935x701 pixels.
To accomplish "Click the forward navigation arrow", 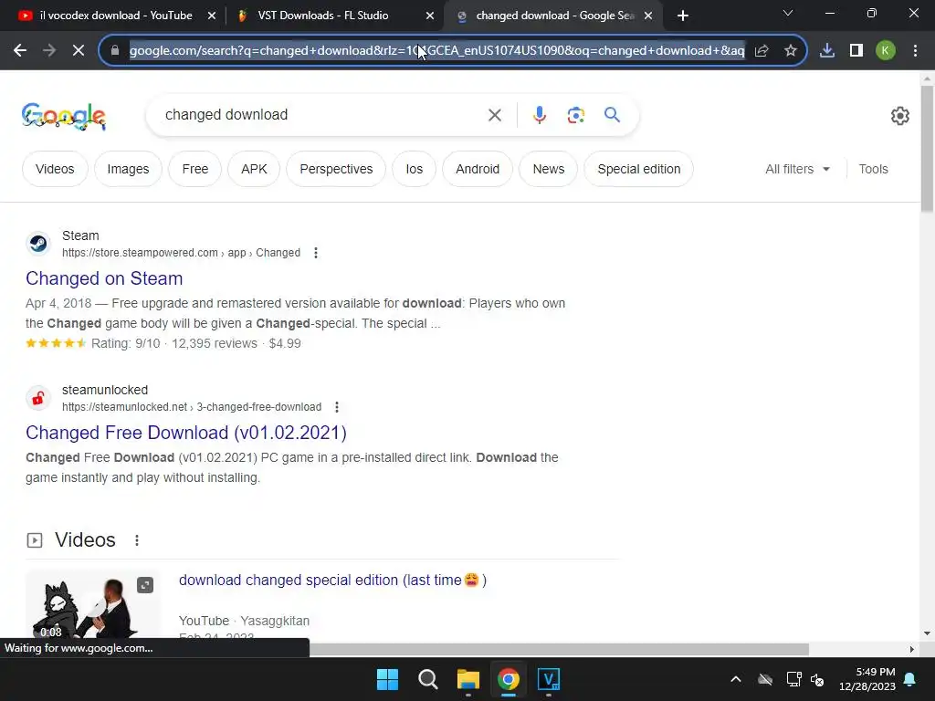I will click(49, 51).
